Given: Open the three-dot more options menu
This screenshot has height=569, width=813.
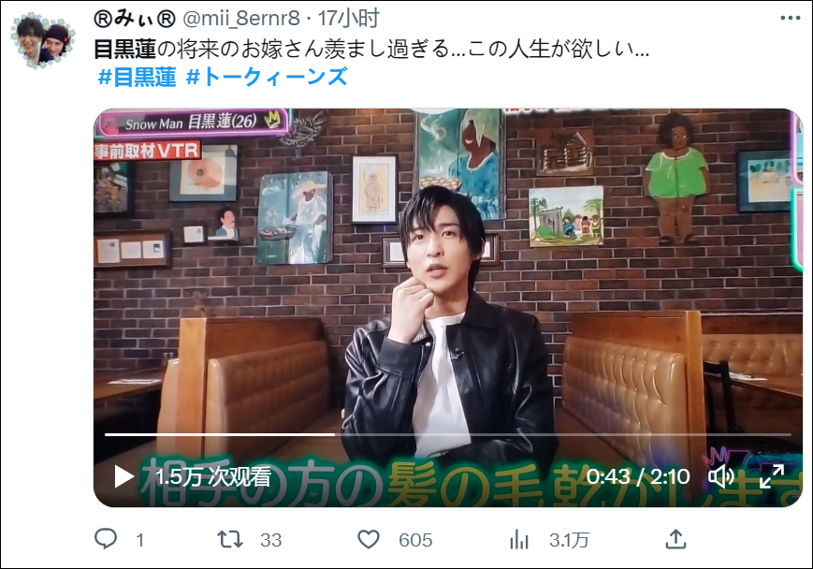Looking at the screenshot, I should pos(791,18).
